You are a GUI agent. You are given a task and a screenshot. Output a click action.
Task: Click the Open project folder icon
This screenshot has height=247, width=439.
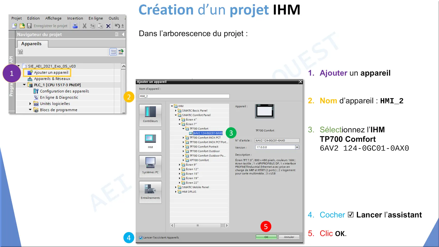pos(22,26)
